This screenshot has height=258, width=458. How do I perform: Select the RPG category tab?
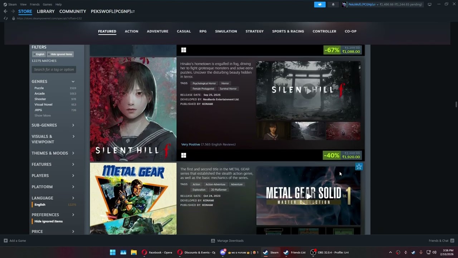pyautogui.click(x=203, y=31)
